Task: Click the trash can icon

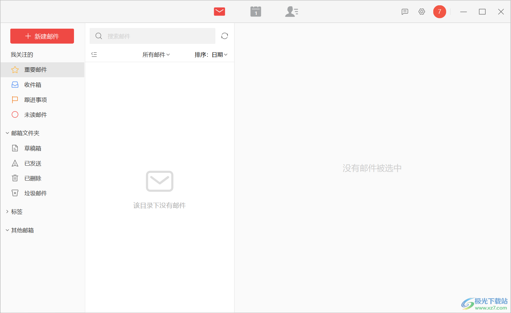Action: (x=15, y=178)
